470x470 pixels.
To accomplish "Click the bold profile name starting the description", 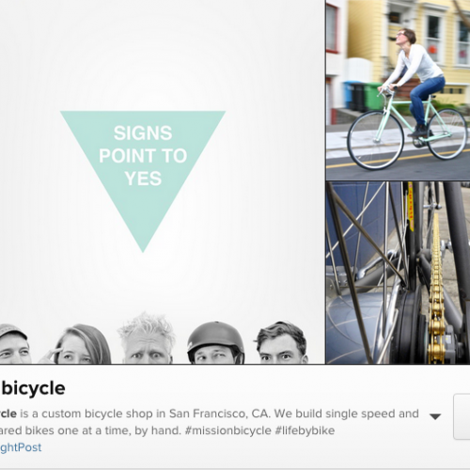I will coord(8,414).
